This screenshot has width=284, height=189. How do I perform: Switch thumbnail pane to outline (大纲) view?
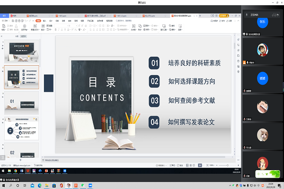pyautogui.click(x=17, y=36)
